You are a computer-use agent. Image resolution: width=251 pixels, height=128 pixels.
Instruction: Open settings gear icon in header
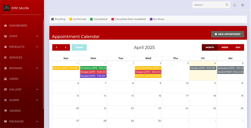tap(242, 5)
